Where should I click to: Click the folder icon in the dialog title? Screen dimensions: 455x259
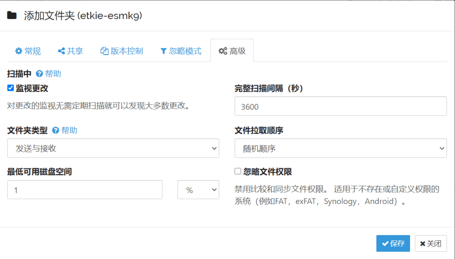point(12,16)
